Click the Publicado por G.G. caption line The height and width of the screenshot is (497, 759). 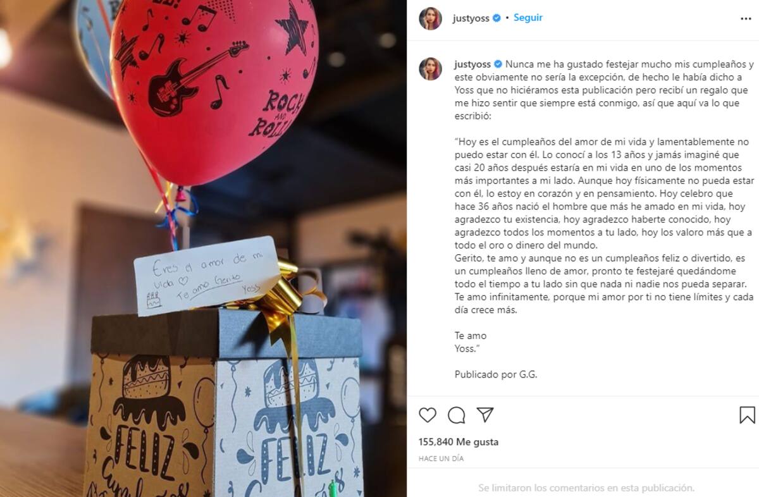pos(496,374)
